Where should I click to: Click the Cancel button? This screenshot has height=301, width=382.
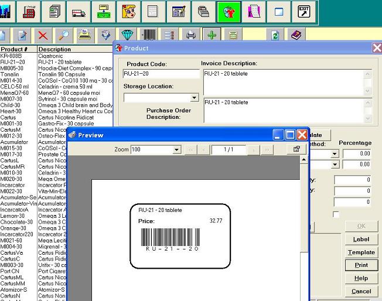coord(361,291)
